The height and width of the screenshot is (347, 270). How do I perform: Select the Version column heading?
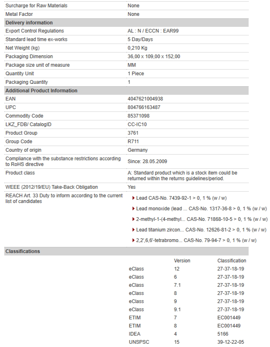click(182, 261)
